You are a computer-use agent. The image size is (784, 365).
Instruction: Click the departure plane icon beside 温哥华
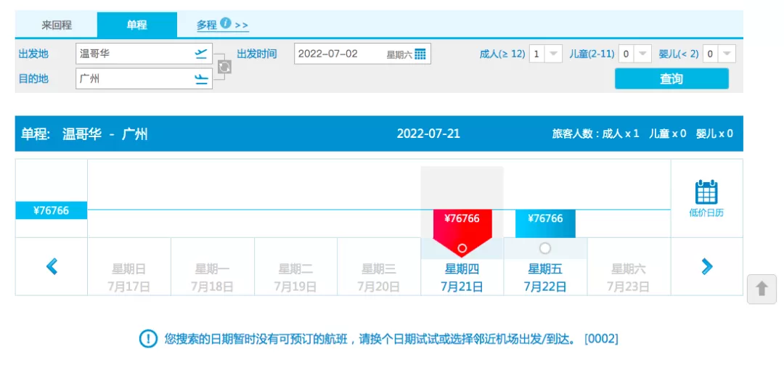point(201,54)
